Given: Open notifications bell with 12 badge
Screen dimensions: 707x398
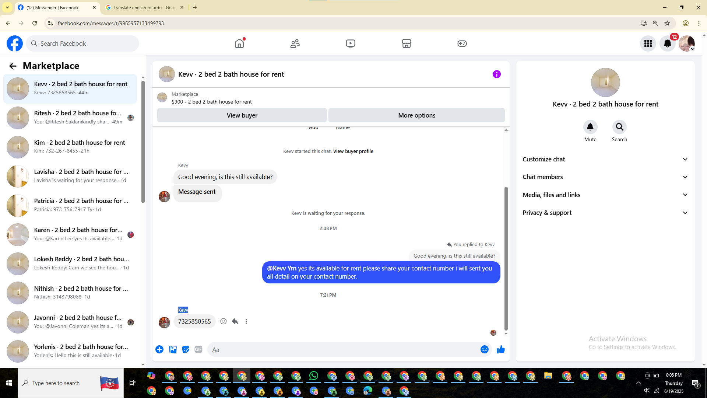Looking at the screenshot, I should (x=668, y=43).
